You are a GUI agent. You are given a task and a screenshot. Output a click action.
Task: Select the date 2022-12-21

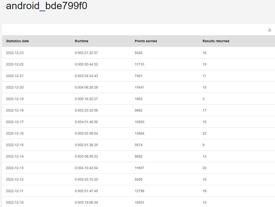[x=15, y=76]
